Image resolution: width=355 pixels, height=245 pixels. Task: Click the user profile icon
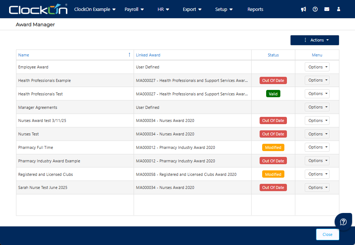coord(339,9)
